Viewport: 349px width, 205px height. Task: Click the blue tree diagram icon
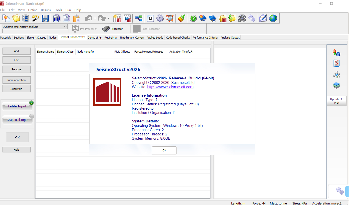click(139, 18)
